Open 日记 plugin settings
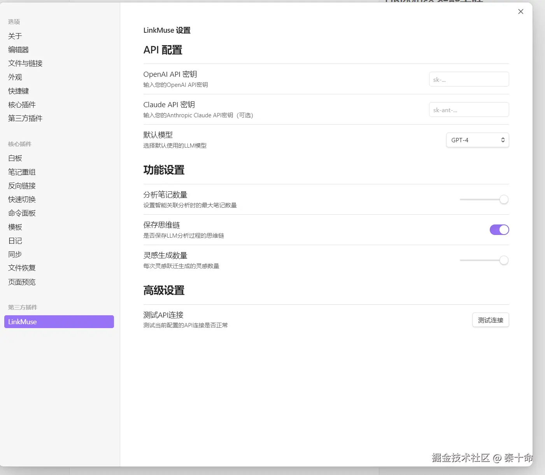Image resolution: width=545 pixels, height=475 pixels. 15,241
